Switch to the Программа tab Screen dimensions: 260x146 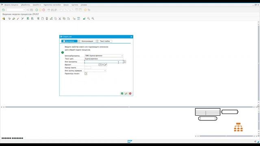[69, 41]
